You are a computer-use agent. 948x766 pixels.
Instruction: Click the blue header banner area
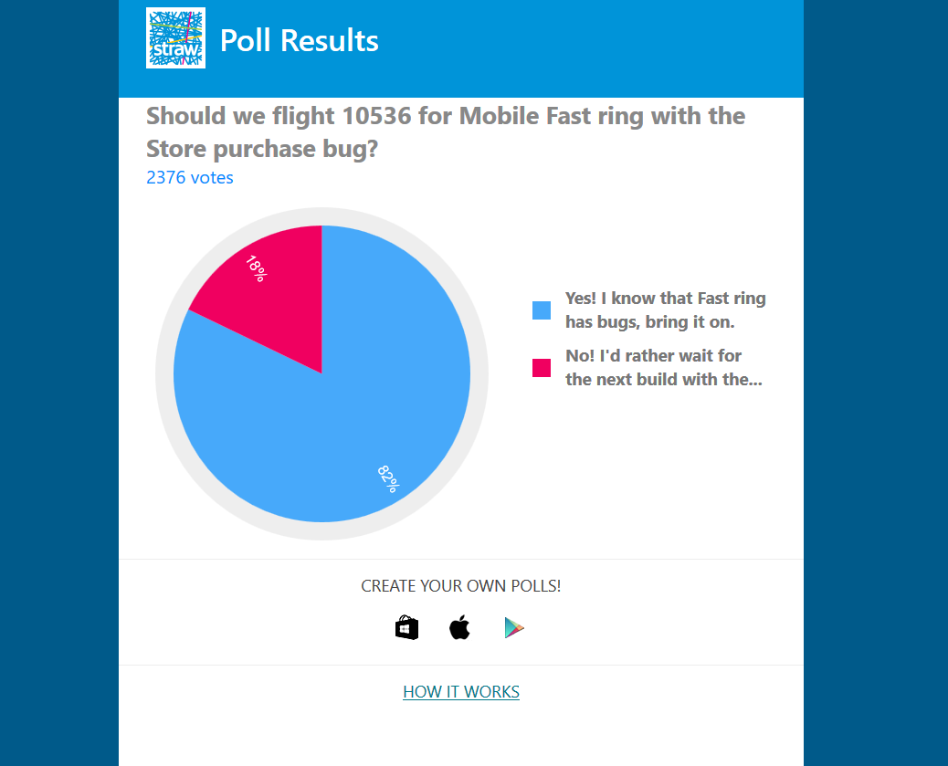(x=574, y=48)
